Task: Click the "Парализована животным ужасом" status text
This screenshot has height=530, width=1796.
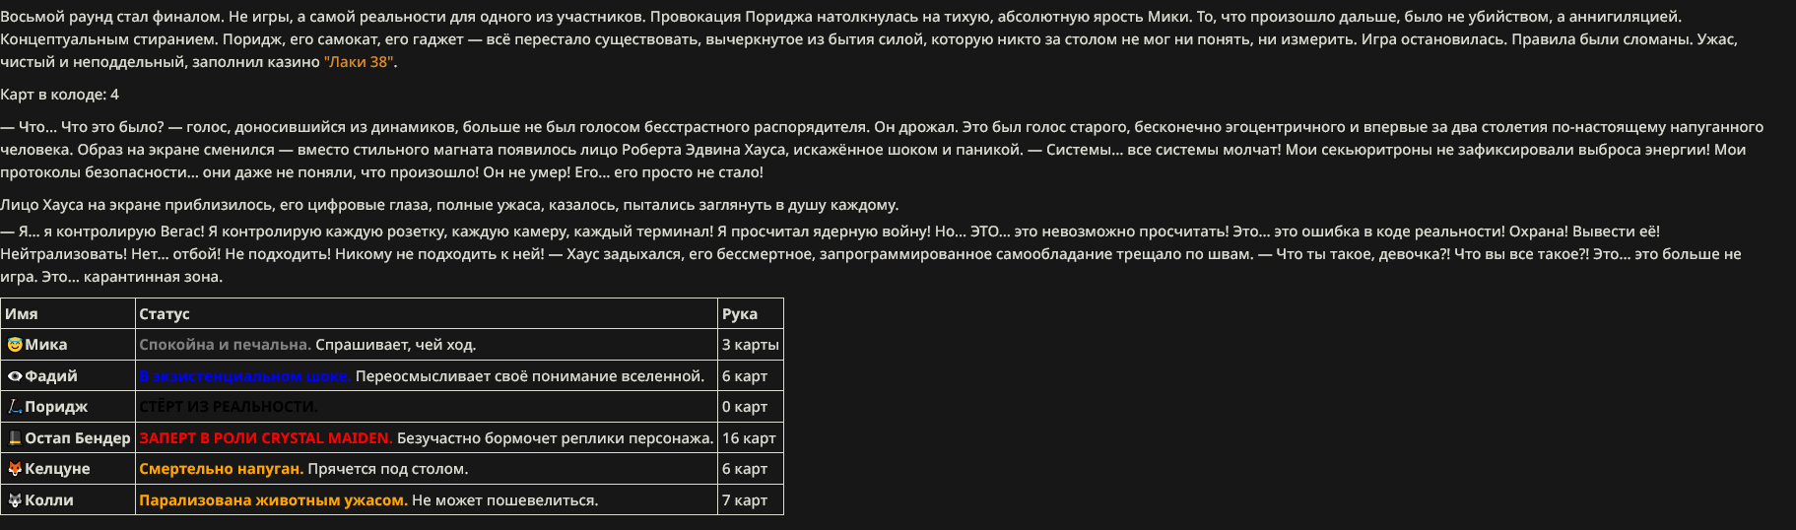Action: 273,500
